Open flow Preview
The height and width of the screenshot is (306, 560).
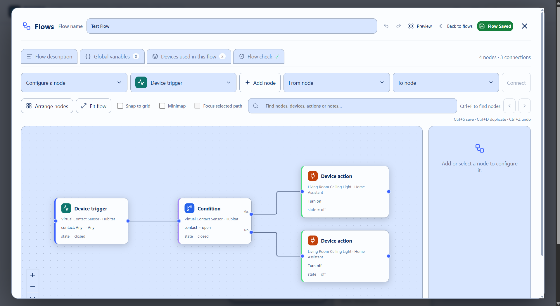420,26
